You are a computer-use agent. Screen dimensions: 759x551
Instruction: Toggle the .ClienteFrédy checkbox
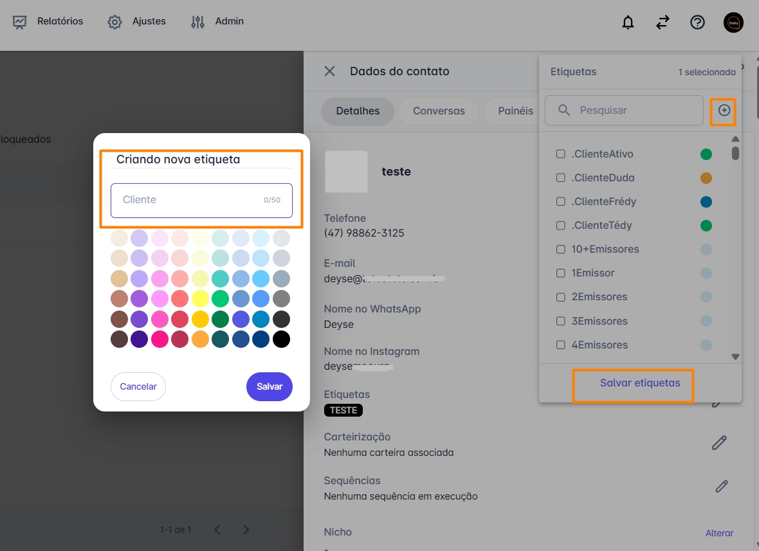point(561,202)
